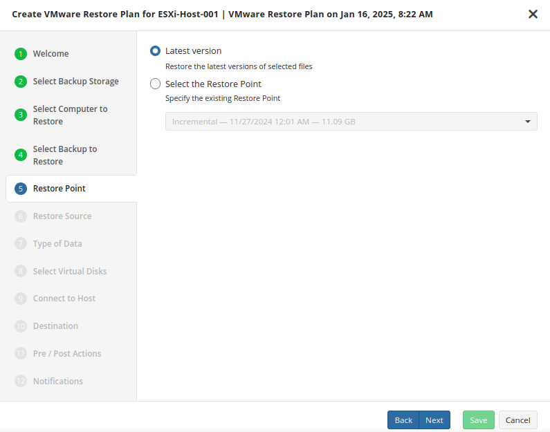Viewport: 550px width, 432px height.
Task: Click the step 4 green number badge
Action: click(21, 156)
